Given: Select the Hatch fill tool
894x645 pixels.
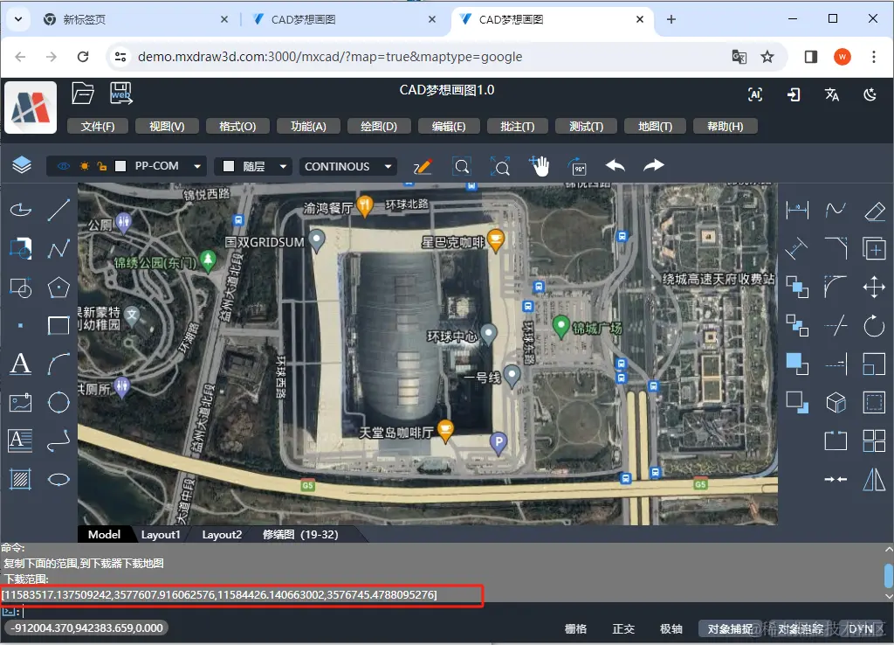Looking at the screenshot, I should [21, 480].
